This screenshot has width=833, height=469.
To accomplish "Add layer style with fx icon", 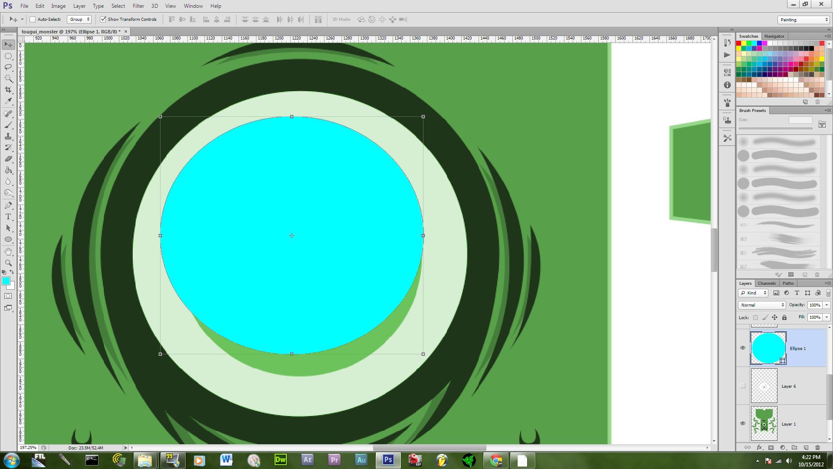I will click(759, 447).
